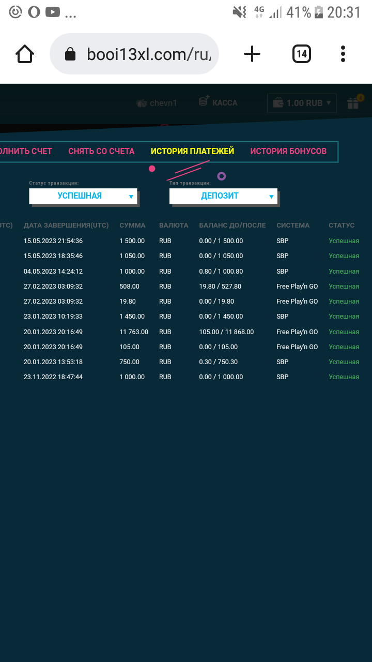Click the user icon beside chevn1
372x662 pixels.
142,103
